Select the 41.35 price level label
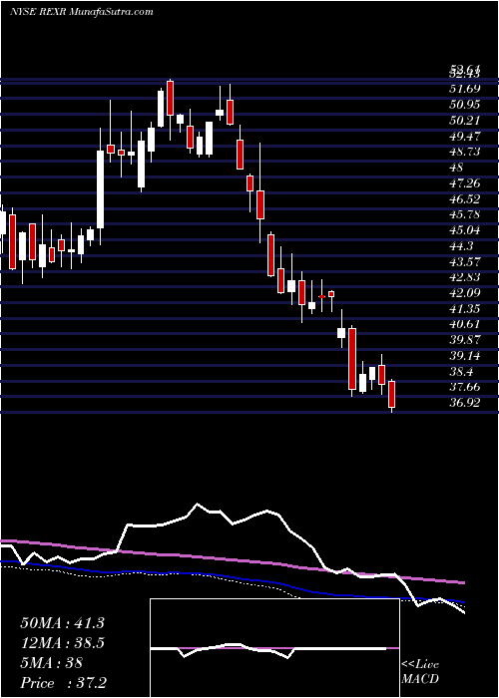Viewport: 499px width, 698px height. (x=464, y=308)
